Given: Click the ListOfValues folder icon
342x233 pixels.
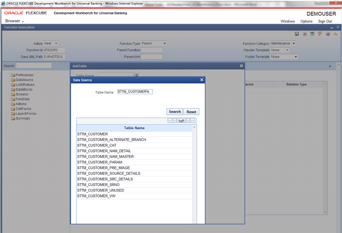Looking at the screenshot, I should 13,84.
